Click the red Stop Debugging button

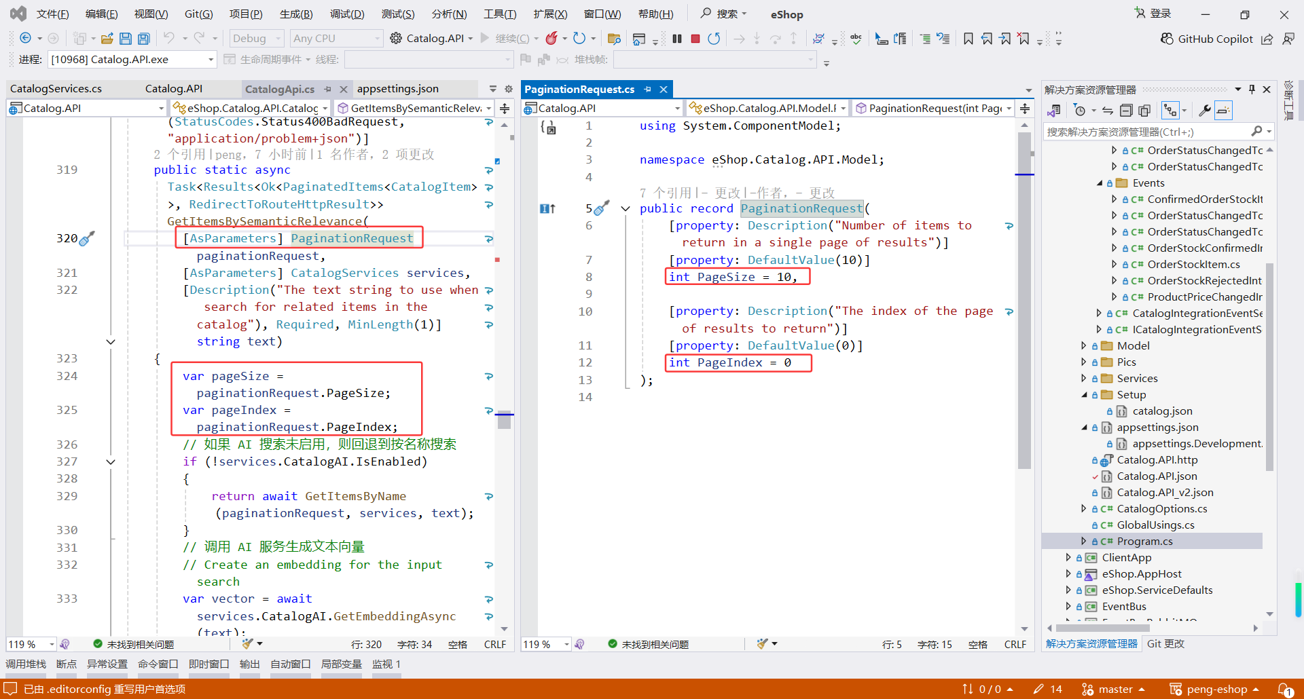pos(695,39)
